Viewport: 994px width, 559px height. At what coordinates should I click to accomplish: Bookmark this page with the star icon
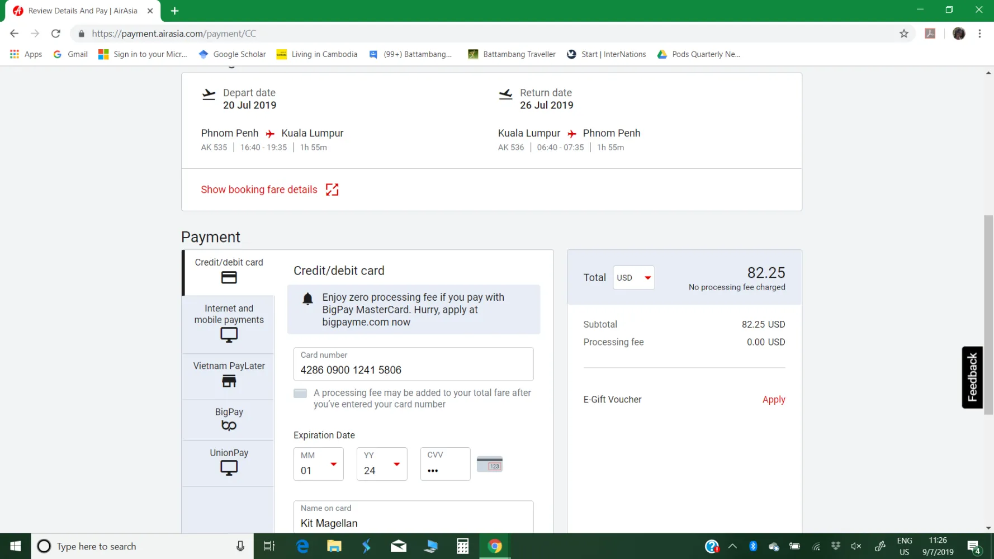click(904, 34)
